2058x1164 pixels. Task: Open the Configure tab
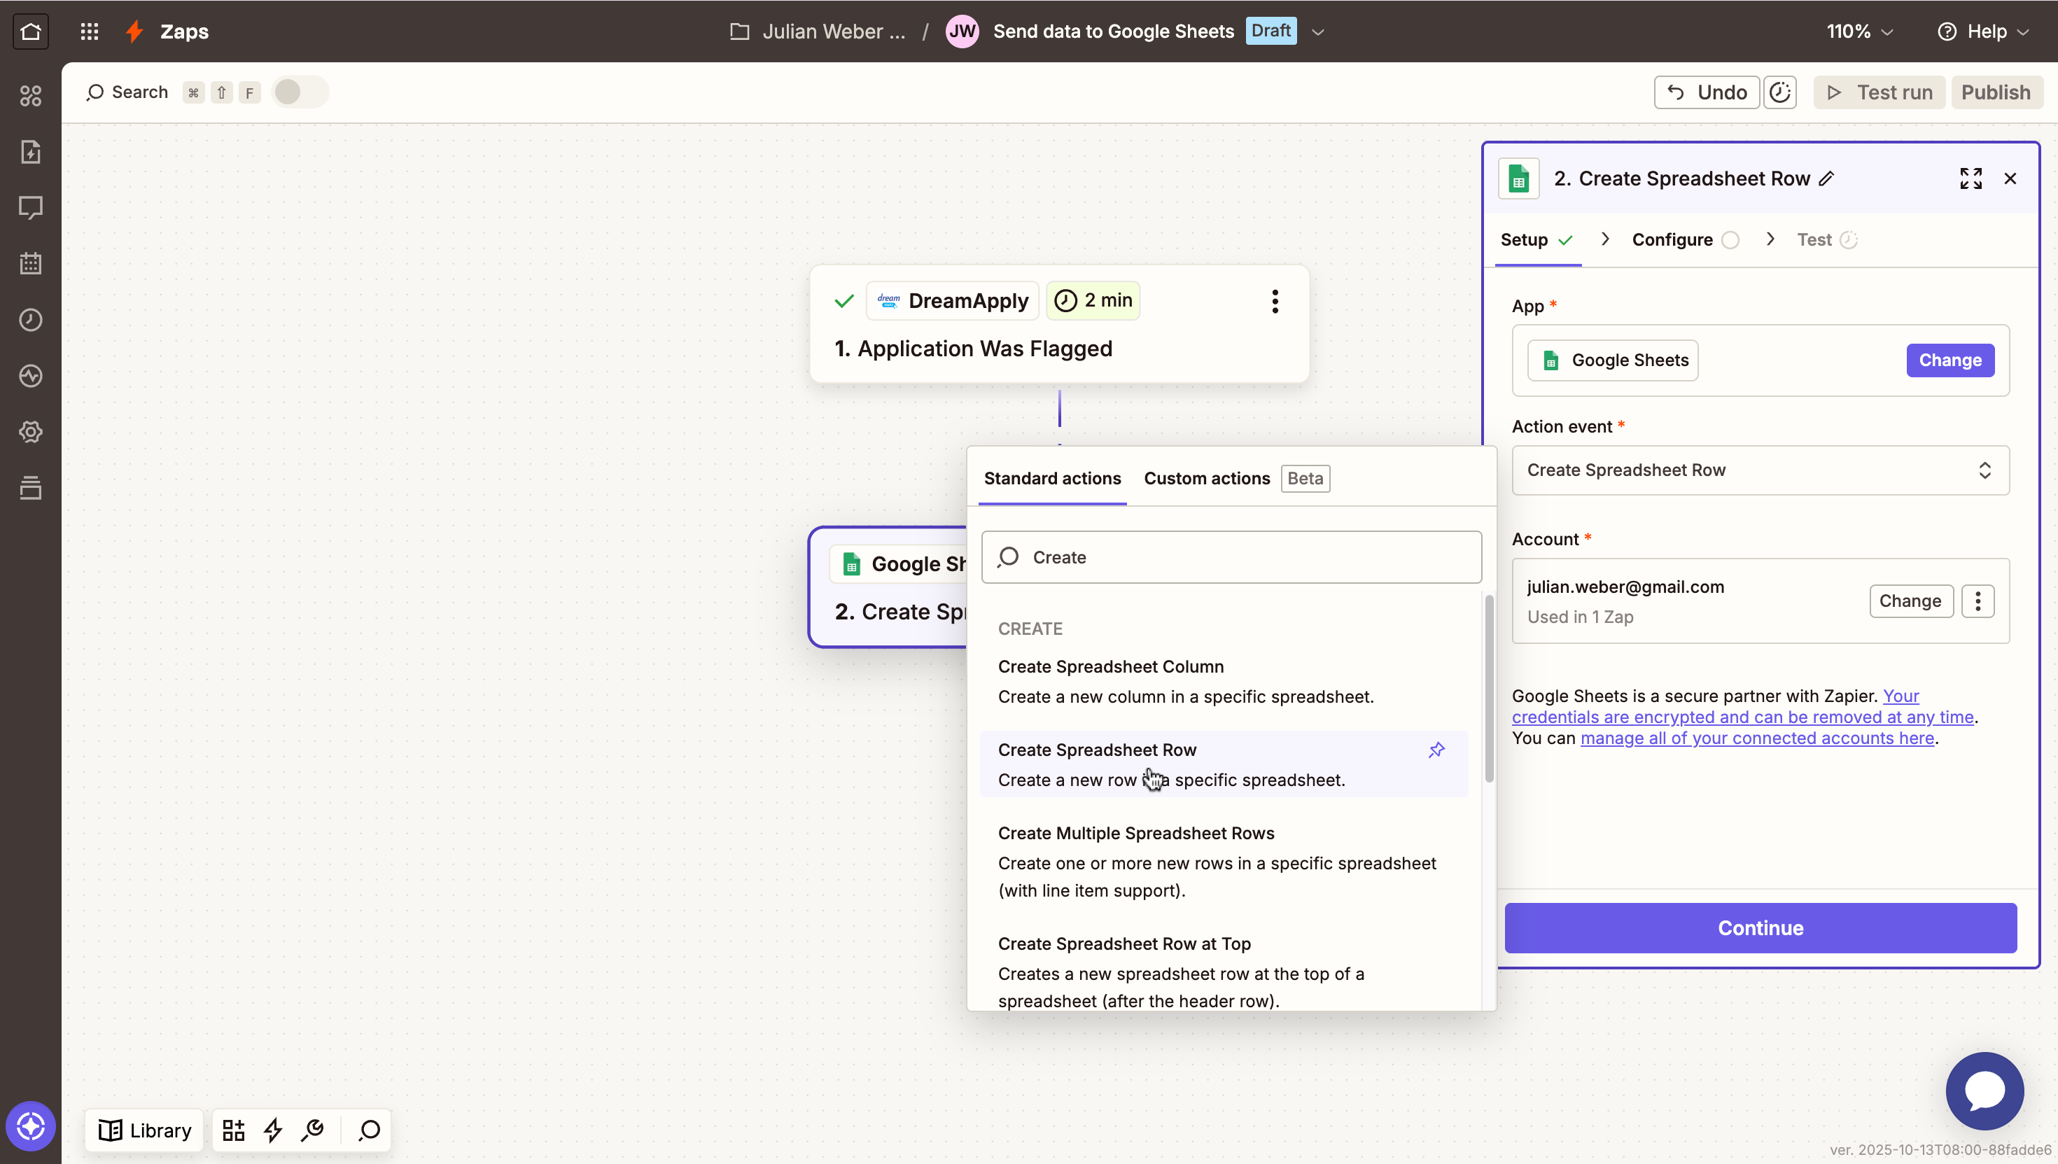pos(1686,240)
